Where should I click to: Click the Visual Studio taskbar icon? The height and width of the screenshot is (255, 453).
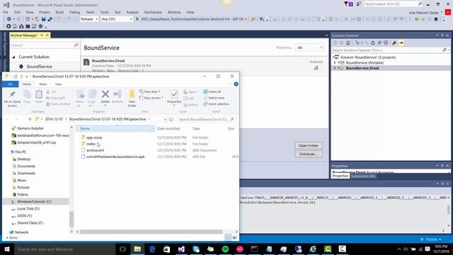tap(181, 249)
